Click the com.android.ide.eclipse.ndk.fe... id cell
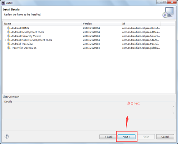Screen dimensions: 178x144 (x=141, y=40)
